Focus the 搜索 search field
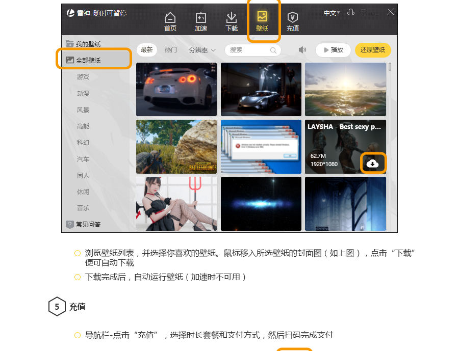The width and height of the screenshot is (459, 351). coord(253,50)
